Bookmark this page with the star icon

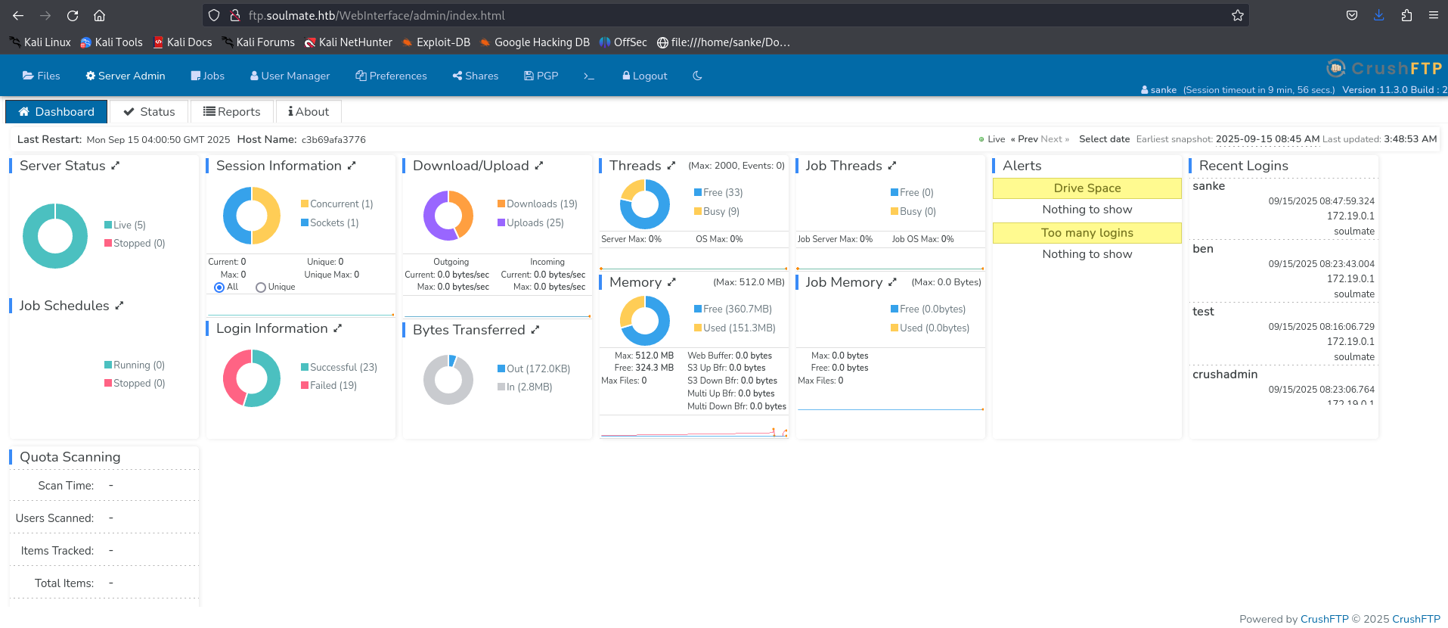pos(1238,15)
